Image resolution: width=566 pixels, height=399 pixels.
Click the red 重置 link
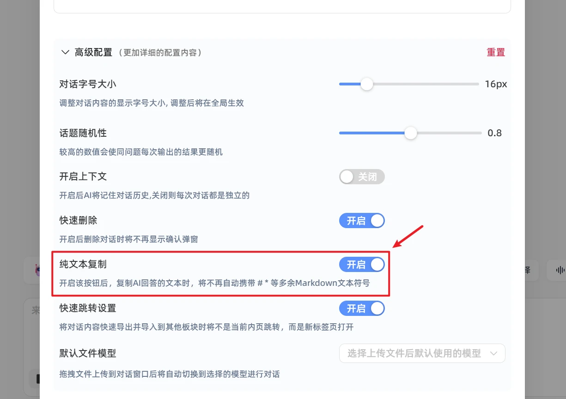496,53
